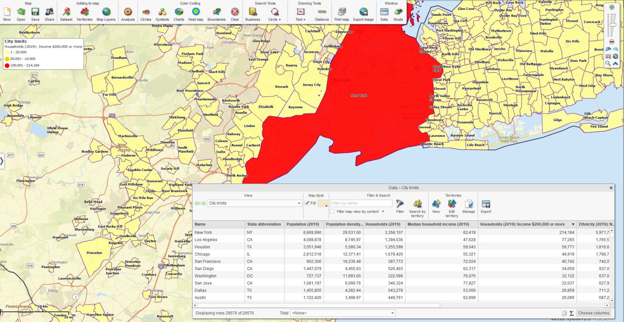This screenshot has height=322, width=624.
Task: Open the Text drawing tool dropdown
Action: 301,14
